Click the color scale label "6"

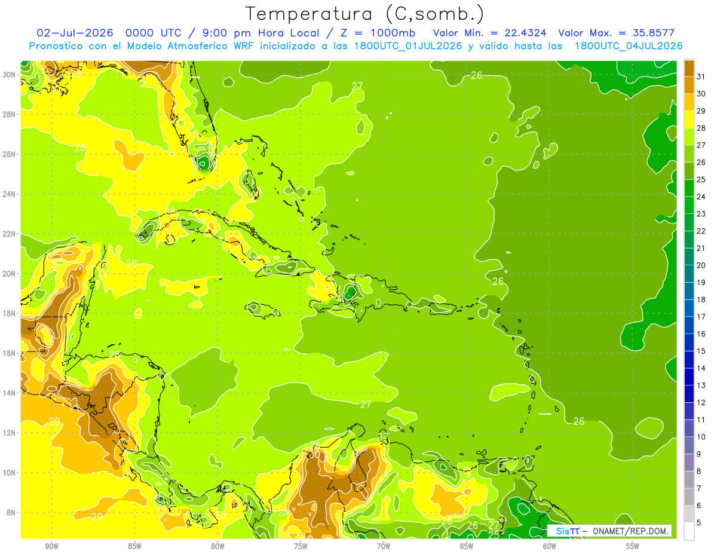click(x=699, y=506)
